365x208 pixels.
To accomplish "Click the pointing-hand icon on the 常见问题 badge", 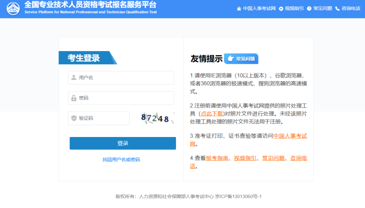I will click(x=230, y=59).
